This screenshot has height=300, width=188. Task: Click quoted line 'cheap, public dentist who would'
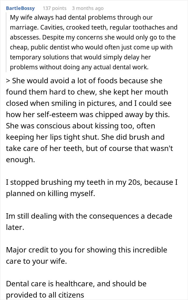pyautogui.click(x=91, y=47)
